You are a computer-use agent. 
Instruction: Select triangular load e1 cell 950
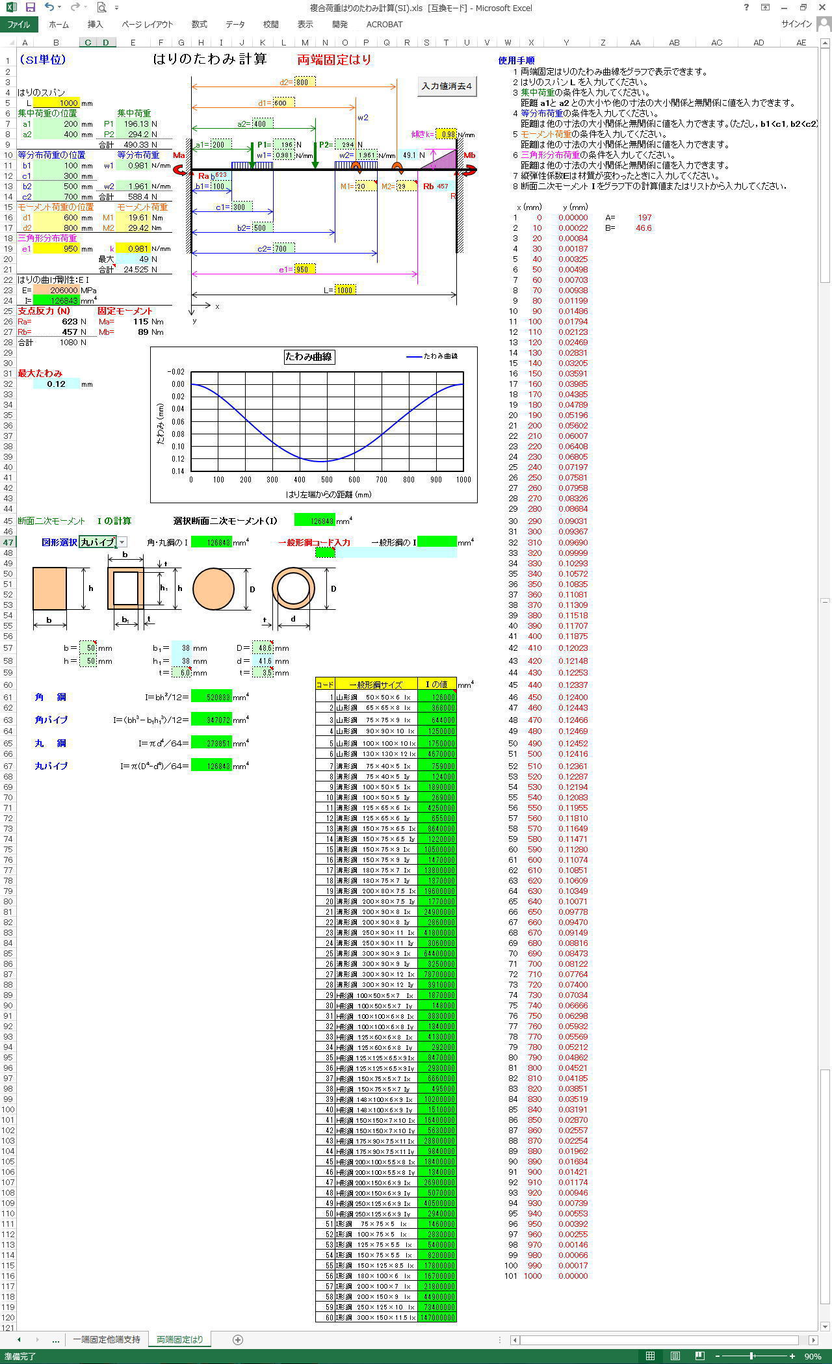[x=56, y=248]
